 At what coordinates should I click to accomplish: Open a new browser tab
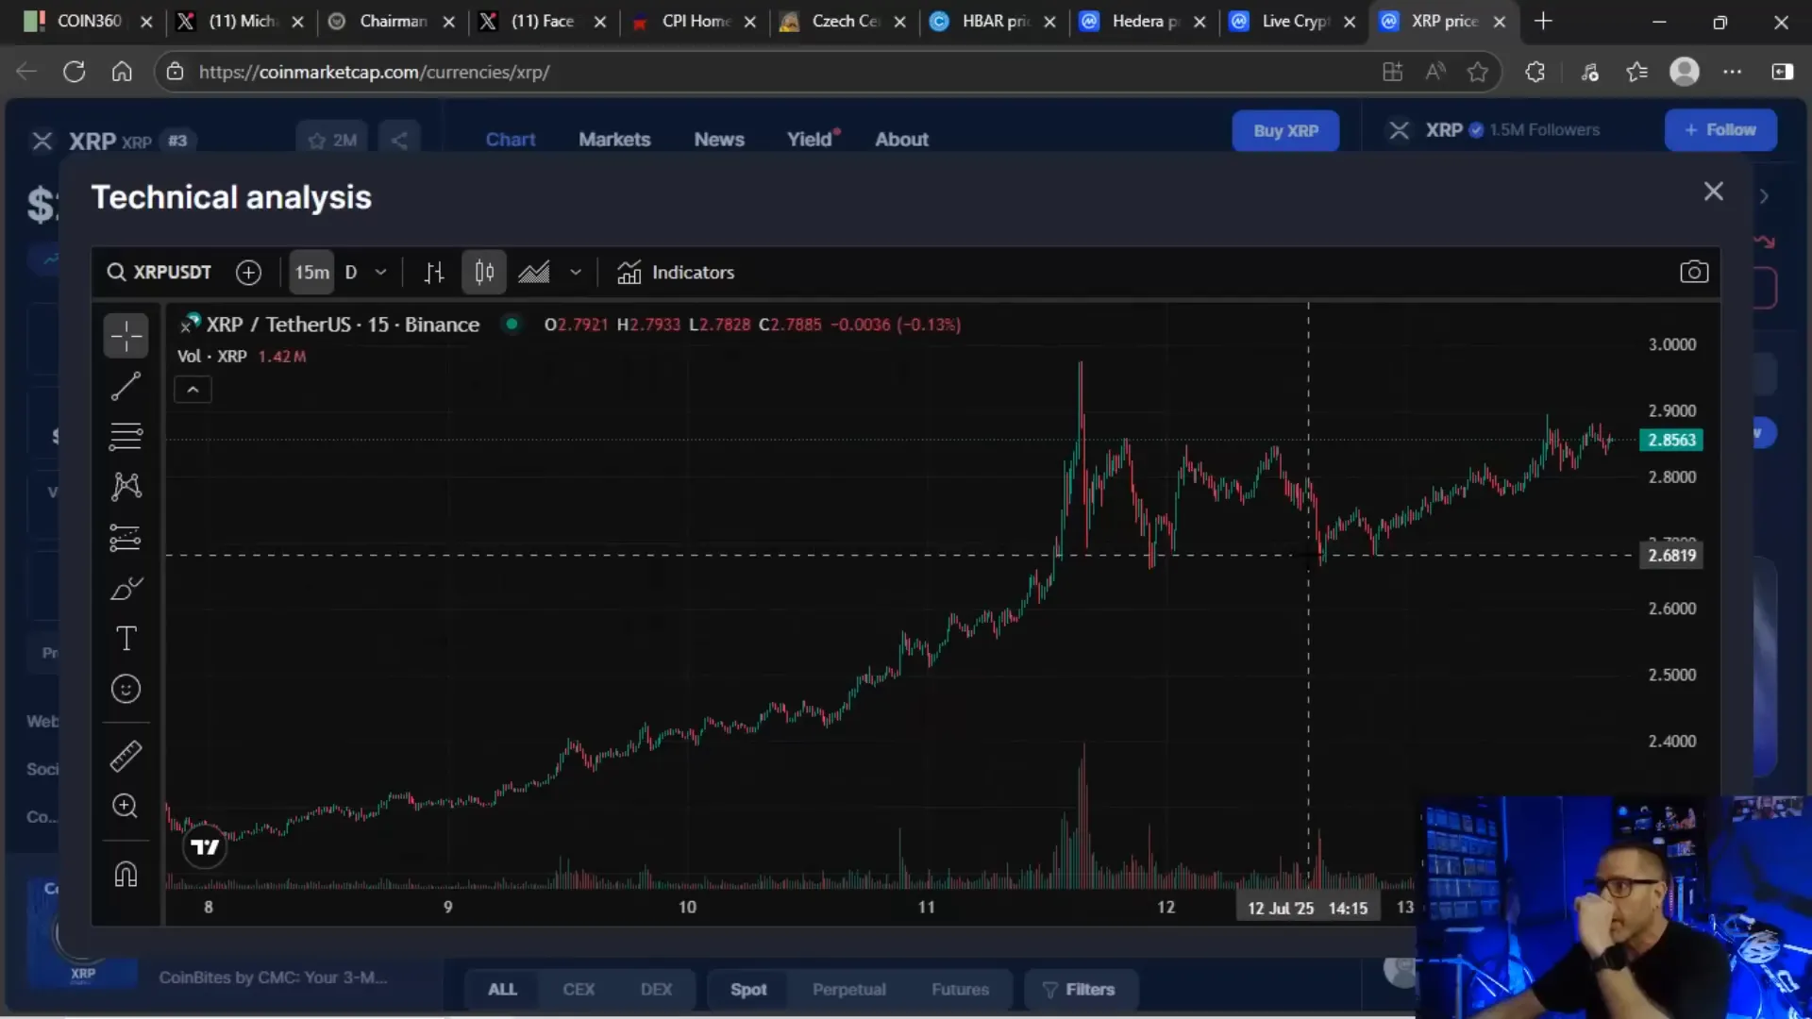click(x=1543, y=21)
